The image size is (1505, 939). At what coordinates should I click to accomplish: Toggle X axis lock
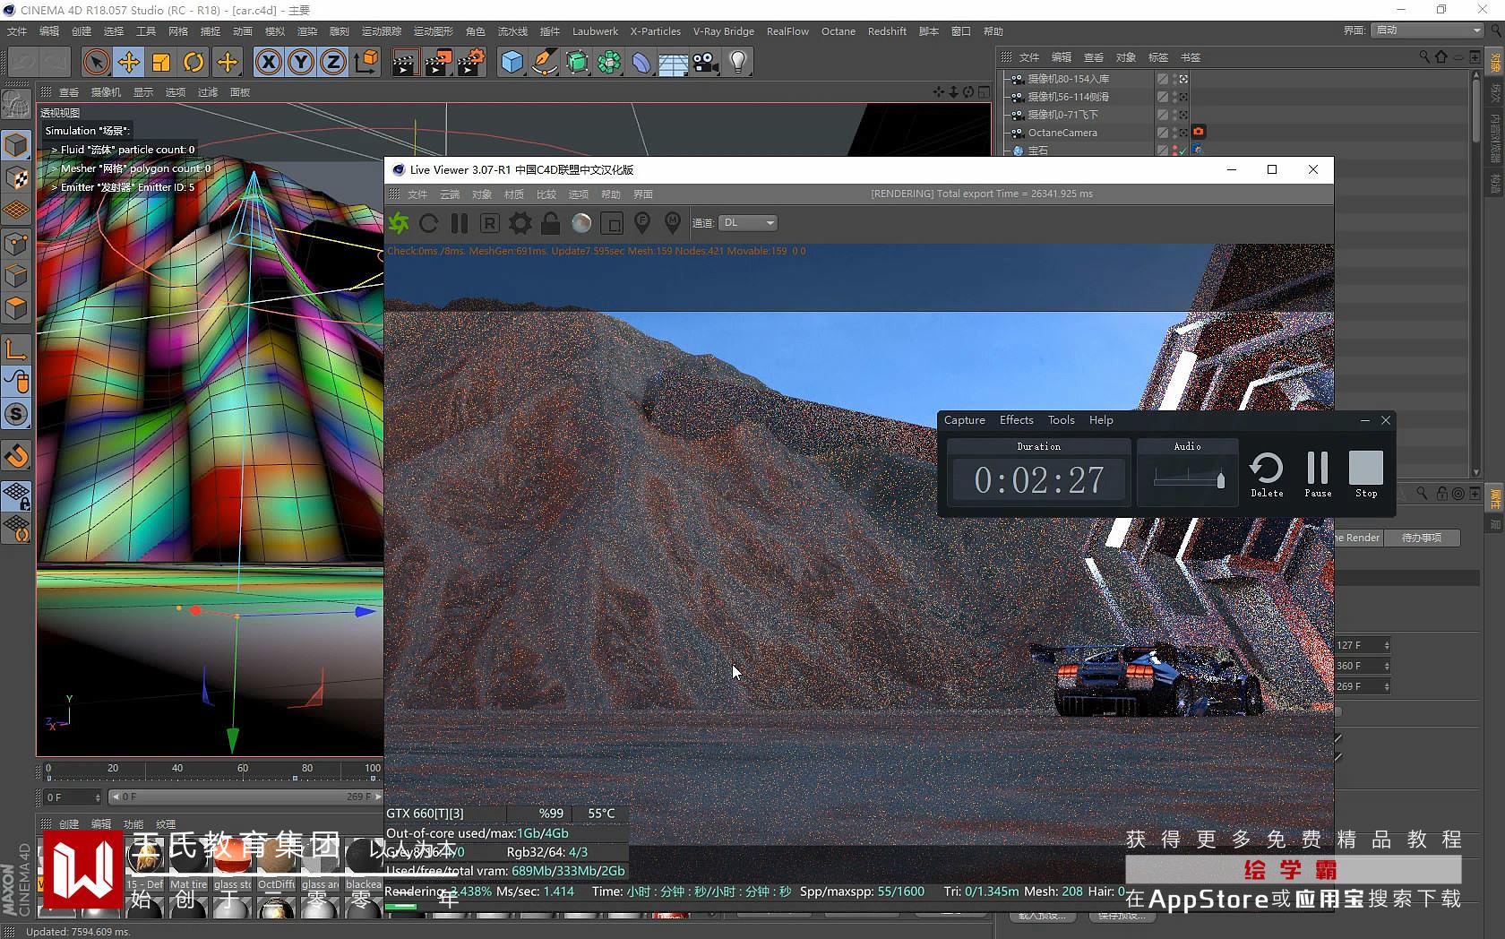269,62
